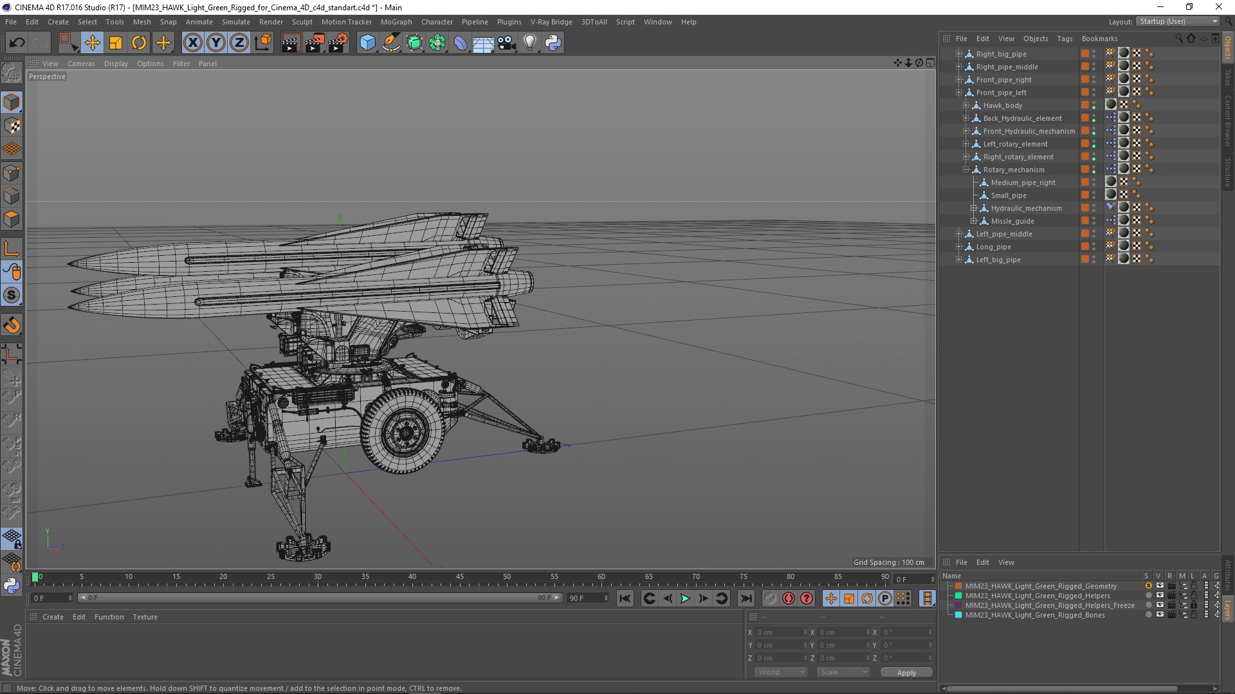Toggle Autokeying button
Screen dimensions: 1235x694
[x=789, y=598]
